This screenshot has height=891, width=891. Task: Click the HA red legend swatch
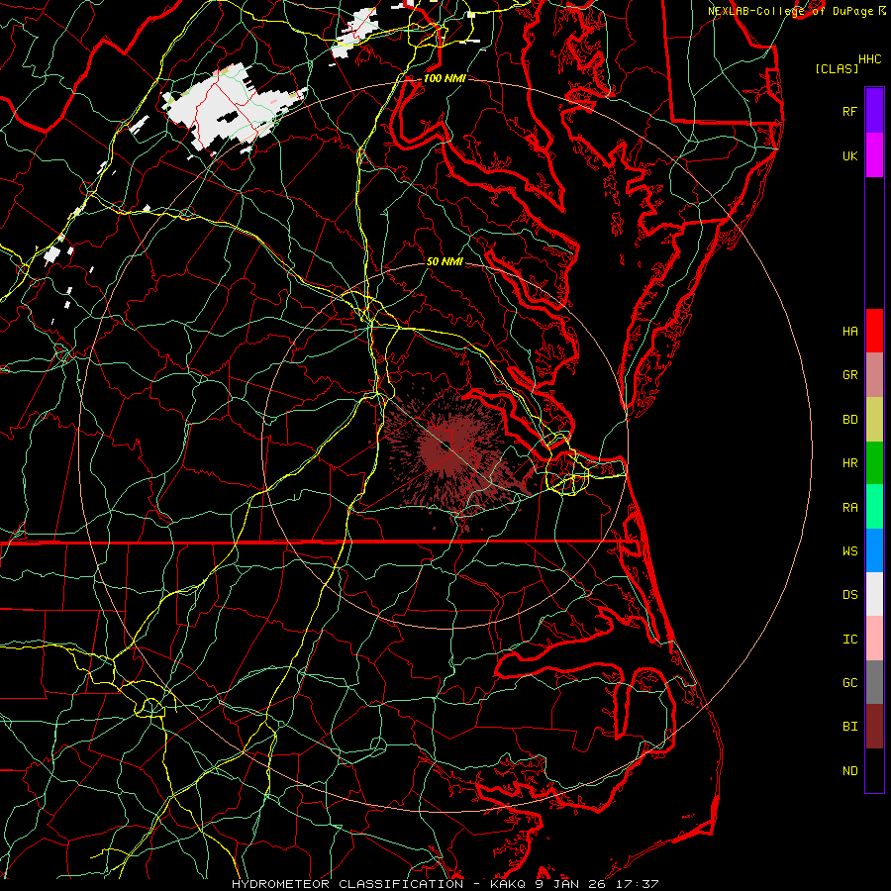[x=874, y=331]
